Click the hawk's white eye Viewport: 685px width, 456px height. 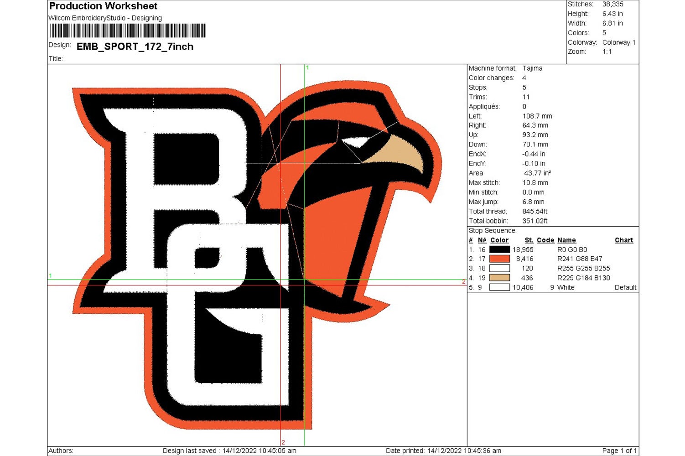tap(357, 143)
